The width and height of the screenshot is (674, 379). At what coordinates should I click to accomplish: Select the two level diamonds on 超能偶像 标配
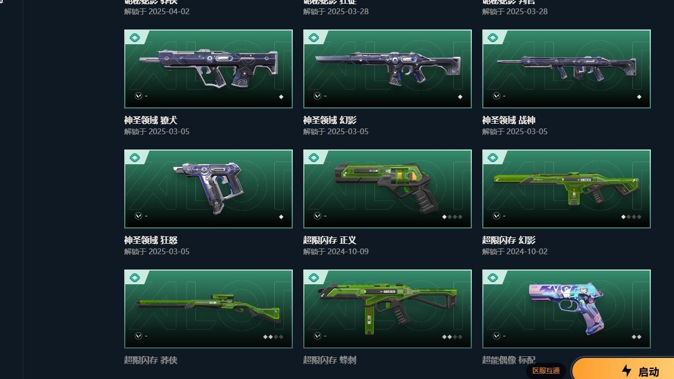coord(636,337)
